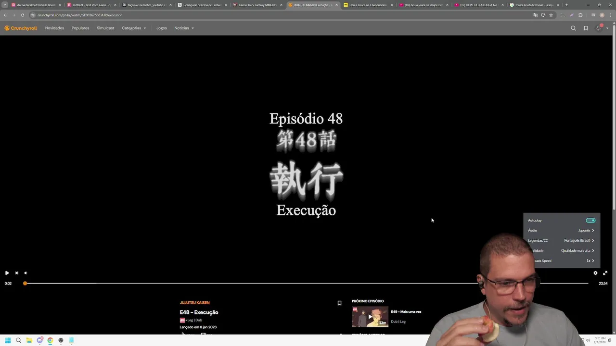Open JUJUTSU KAISEN series link
The image size is (616, 346).
click(194, 303)
